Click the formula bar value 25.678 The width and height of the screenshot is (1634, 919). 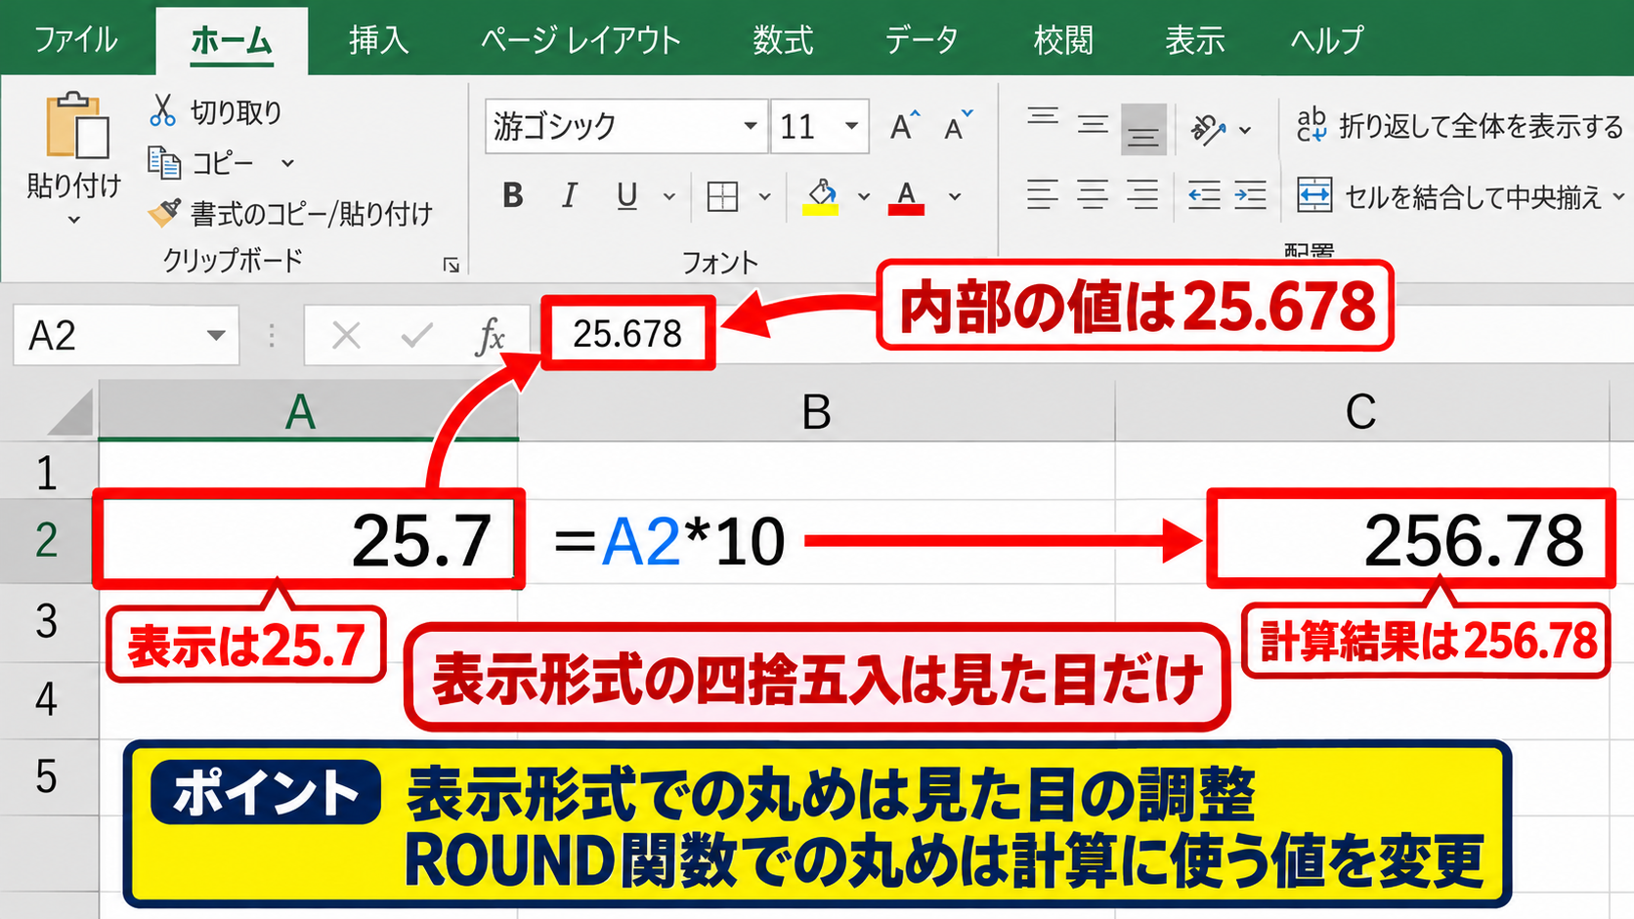click(x=627, y=334)
